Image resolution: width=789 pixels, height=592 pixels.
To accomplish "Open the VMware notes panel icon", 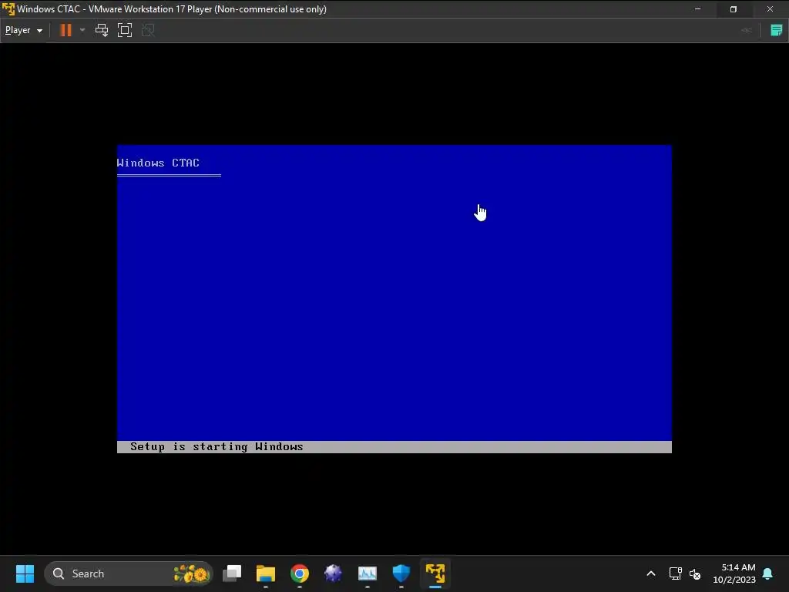I will click(777, 30).
